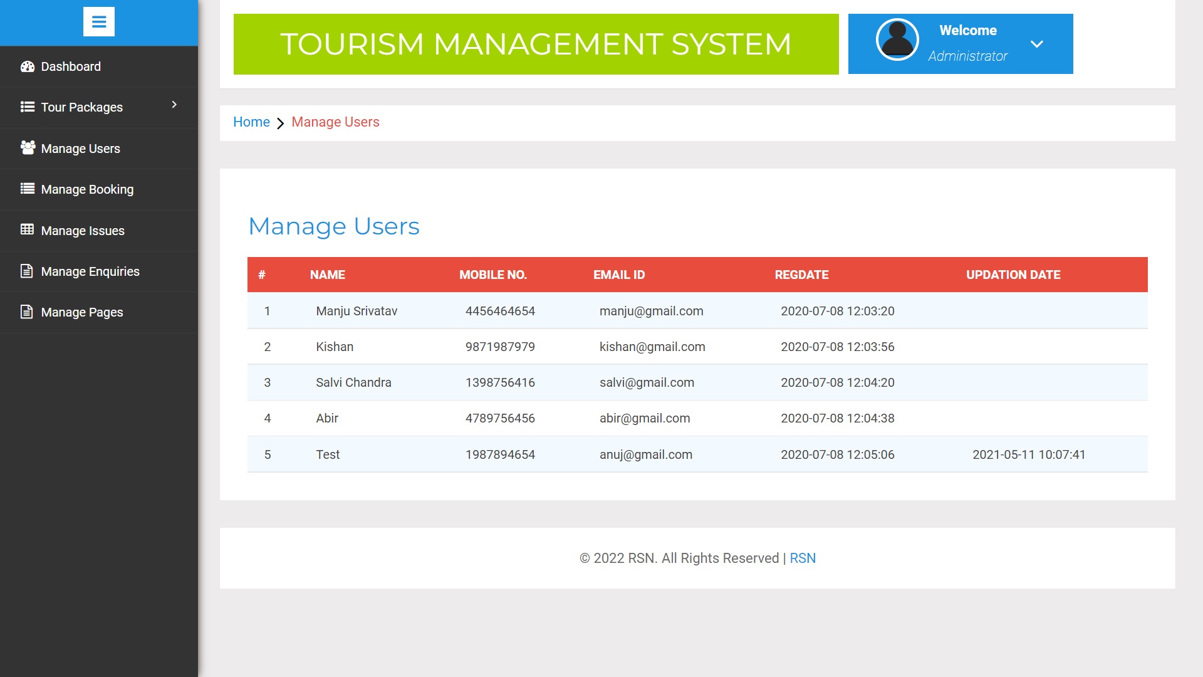Image resolution: width=1203 pixels, height=677 pixels.
Task: Select the Manage Issues table icon
Action: [x=26, y=230]
